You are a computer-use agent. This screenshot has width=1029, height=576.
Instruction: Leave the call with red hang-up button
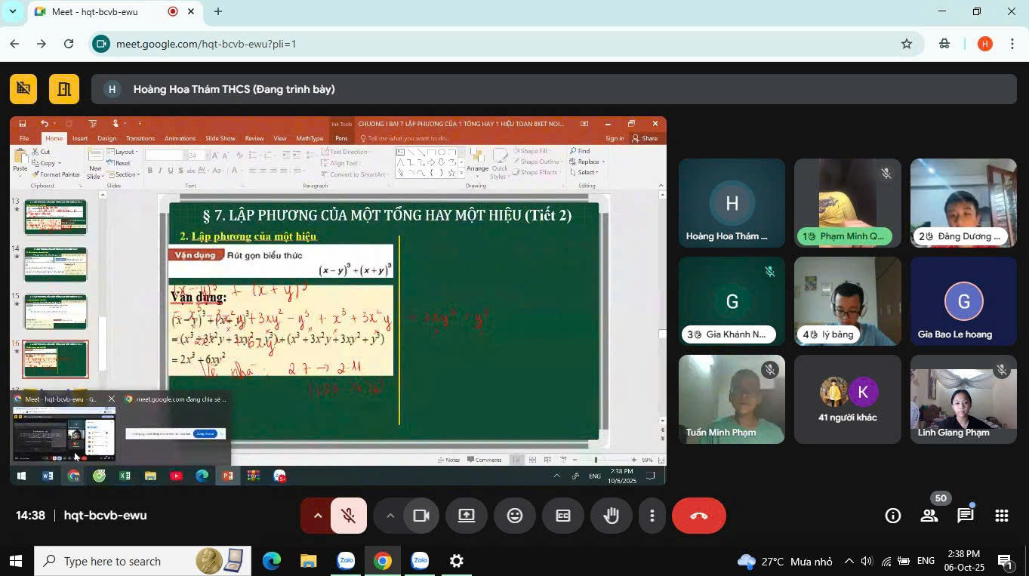point(699,516)
